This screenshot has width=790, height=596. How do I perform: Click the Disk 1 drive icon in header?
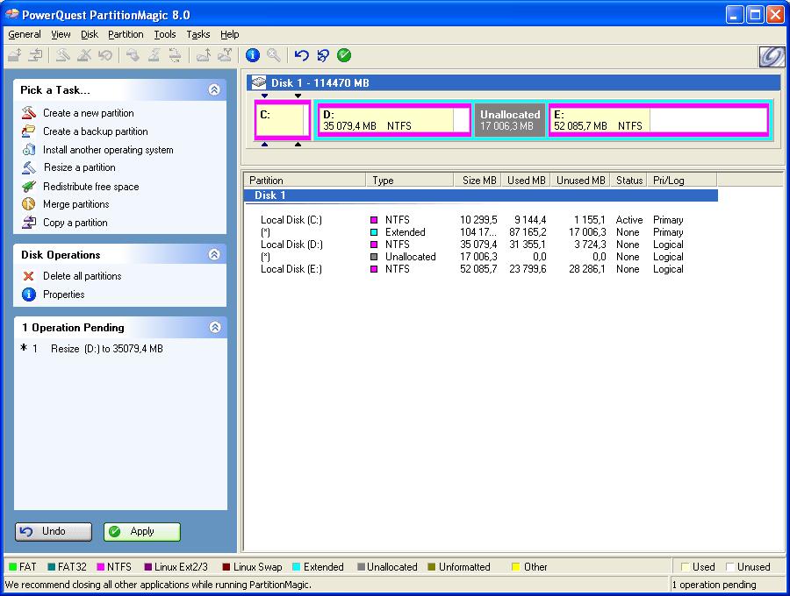click(259, 82)
